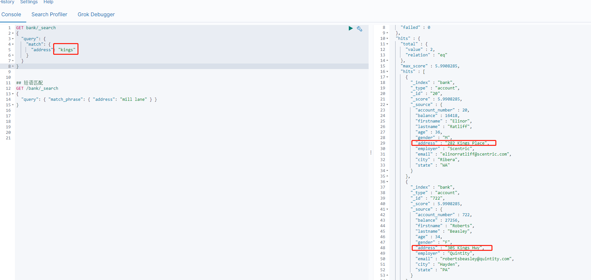The width and height of the screenshot is (591, 280).
Task: Click the "employer" : "Scentric" line
Action: point(445,149)
